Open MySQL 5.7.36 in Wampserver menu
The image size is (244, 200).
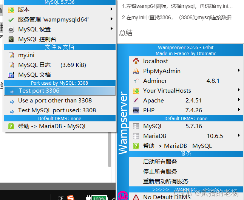click(186, 126)
